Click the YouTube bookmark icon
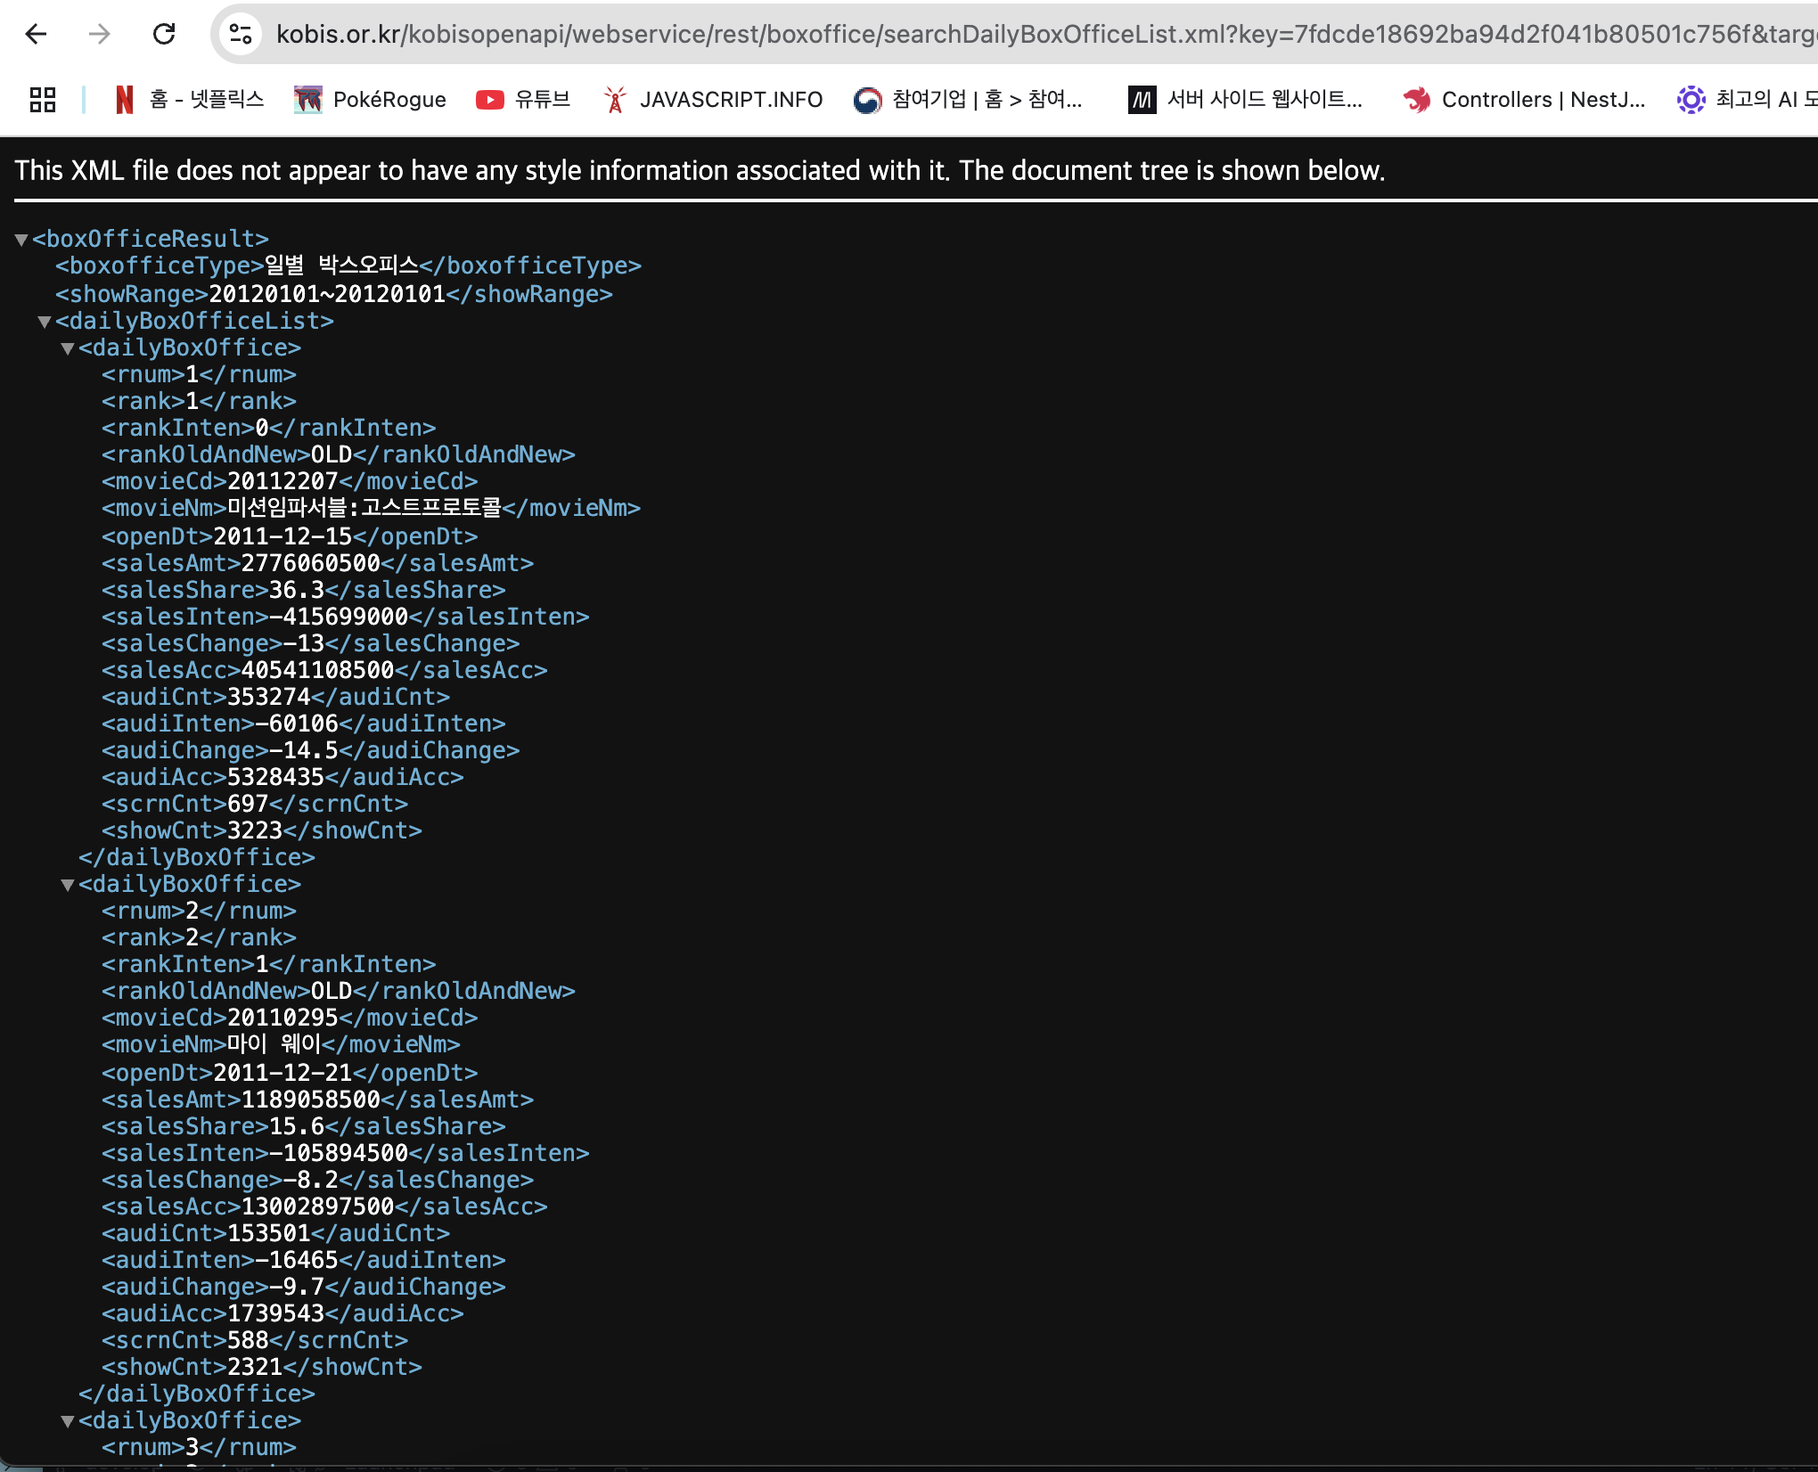1818x1472 pixels. click(x=489, y=99)
